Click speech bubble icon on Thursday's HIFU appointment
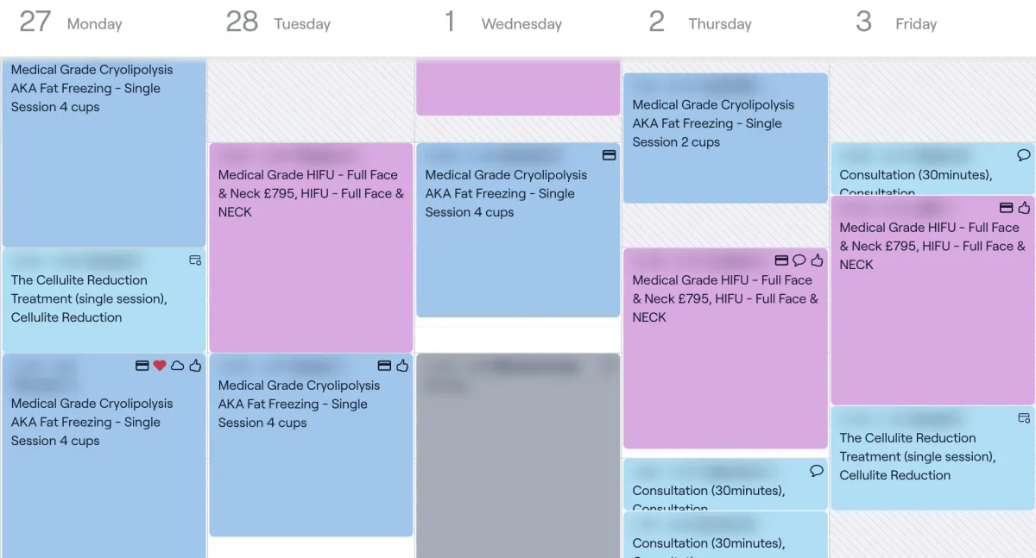 [799, 260]
